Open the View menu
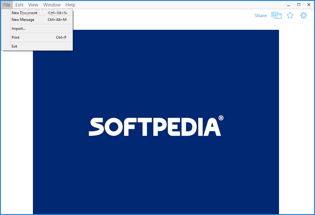The image size is (315, 215). tap(33, 5)
